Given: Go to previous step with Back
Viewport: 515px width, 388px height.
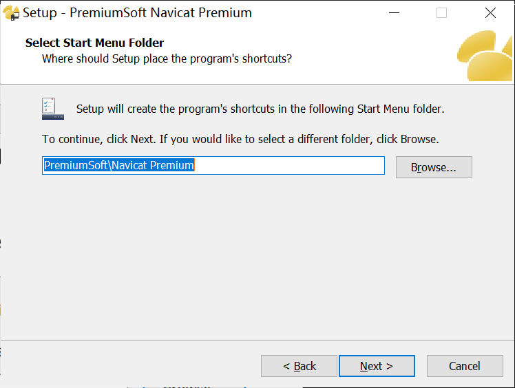Looking at the screenshot, I should click(299, 366).
